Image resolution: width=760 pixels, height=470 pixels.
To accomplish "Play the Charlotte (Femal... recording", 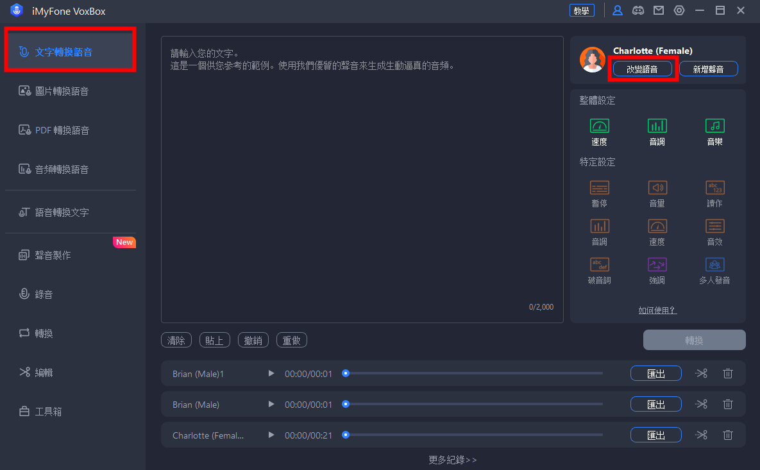I will tap(271, 435).
